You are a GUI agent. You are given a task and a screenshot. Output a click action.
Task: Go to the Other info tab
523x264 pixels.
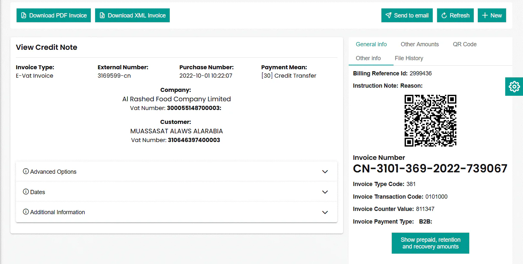368,58
